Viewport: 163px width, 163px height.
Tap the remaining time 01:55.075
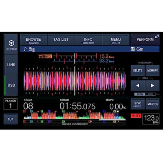(x=77, y=106)
